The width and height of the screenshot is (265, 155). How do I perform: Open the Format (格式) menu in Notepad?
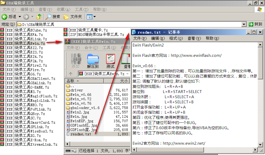(176, 38)
